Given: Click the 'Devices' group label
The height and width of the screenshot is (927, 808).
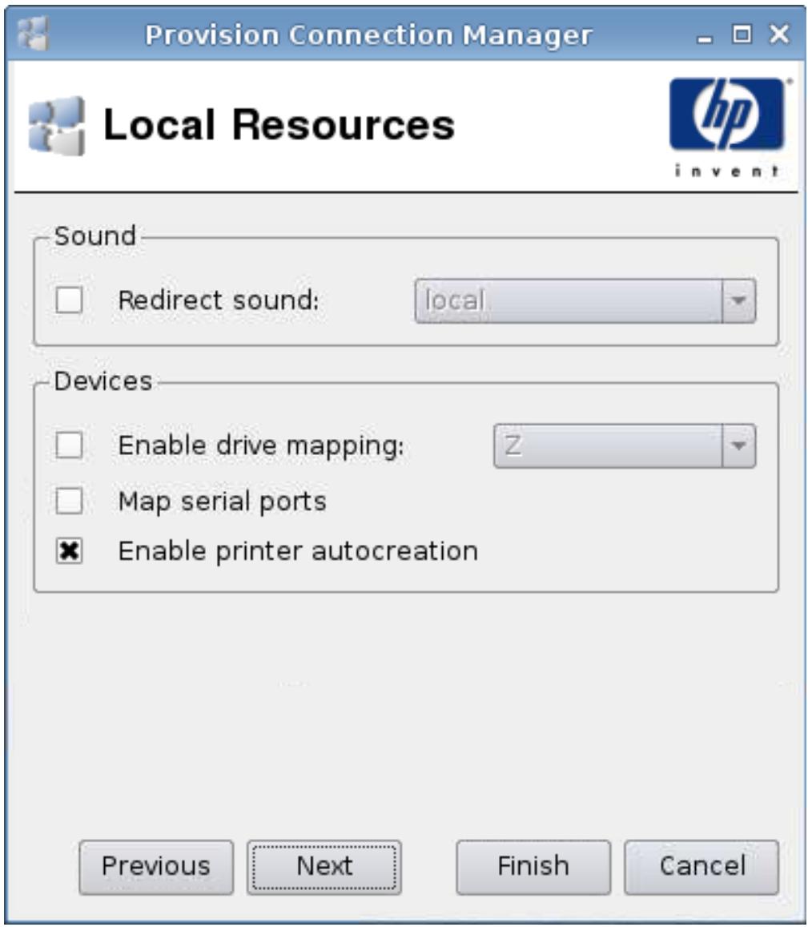Looking at the screenshot, I should [103, 381].
